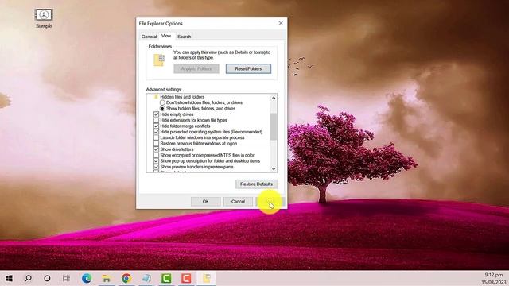
Task: Open taskbar Search magnifier
Action: pos(28,278)
